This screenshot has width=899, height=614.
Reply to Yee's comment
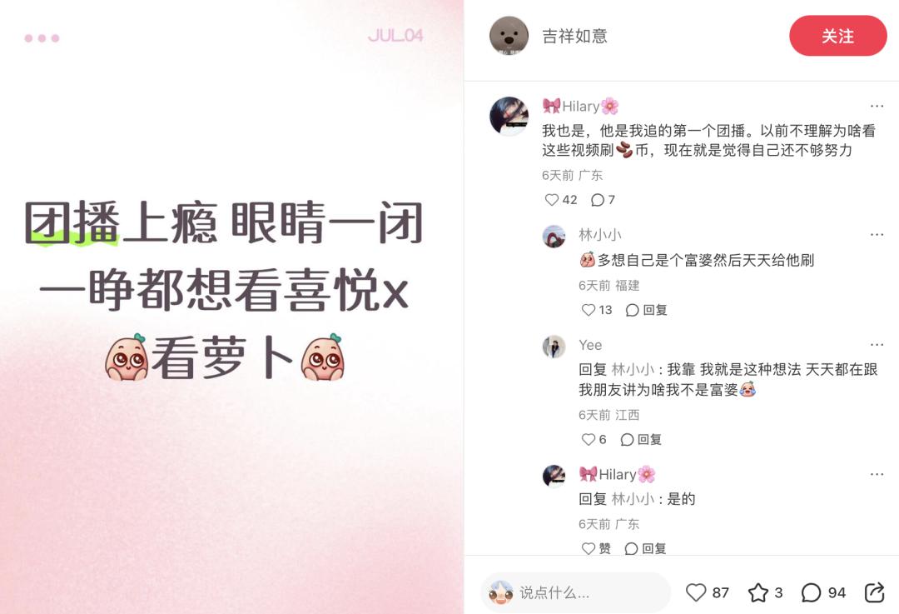(x=641, y=440)
